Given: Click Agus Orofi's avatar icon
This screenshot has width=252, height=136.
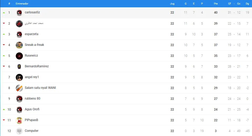Looking at the screenshot, I should 19,110.
